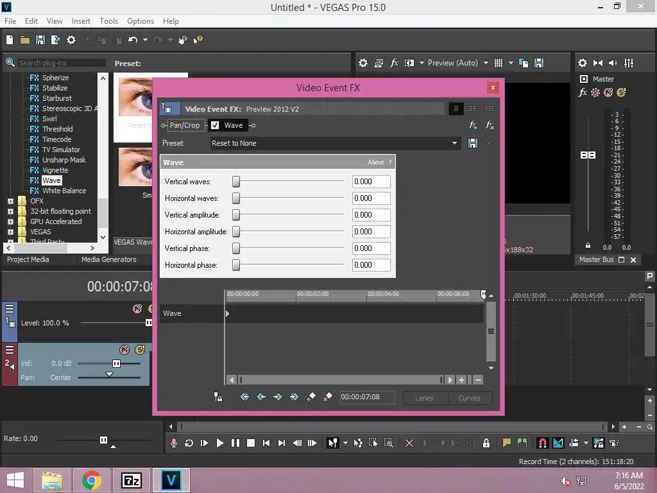Expand the 32-bit floating point folder
The width and height of the screenshot is (657, 493).
coord(10,211)
